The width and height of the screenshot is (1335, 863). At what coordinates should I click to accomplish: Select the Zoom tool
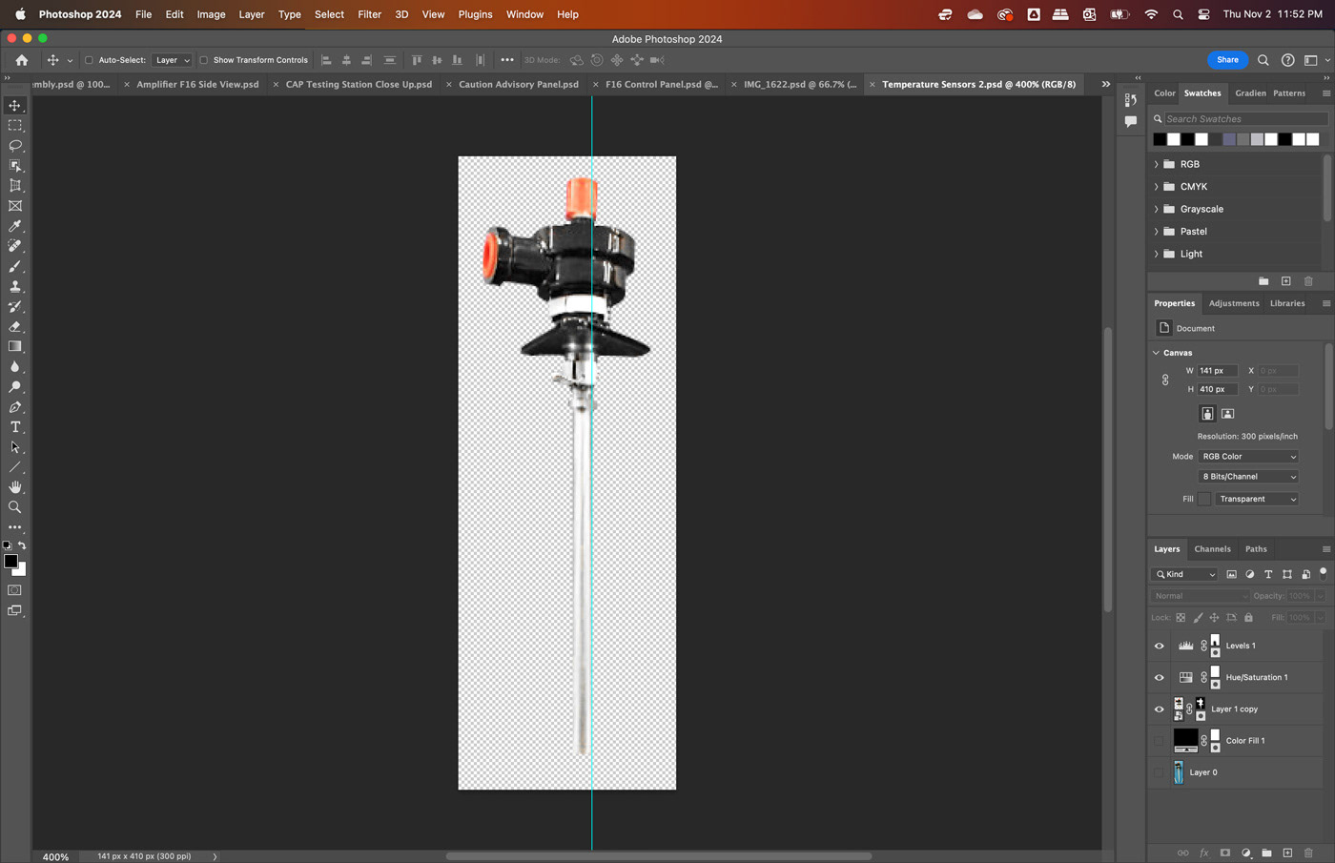[x=15, y=507]
